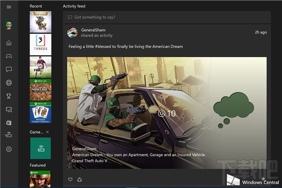Close the Game streaming panel
Image resolution: width=282 pixels, height=188 pixels.
click(x=47, y=132)
